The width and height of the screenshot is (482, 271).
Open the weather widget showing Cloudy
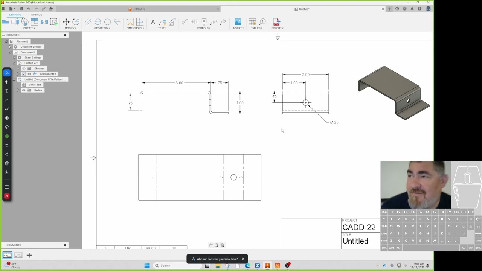[x=12, y=265]
